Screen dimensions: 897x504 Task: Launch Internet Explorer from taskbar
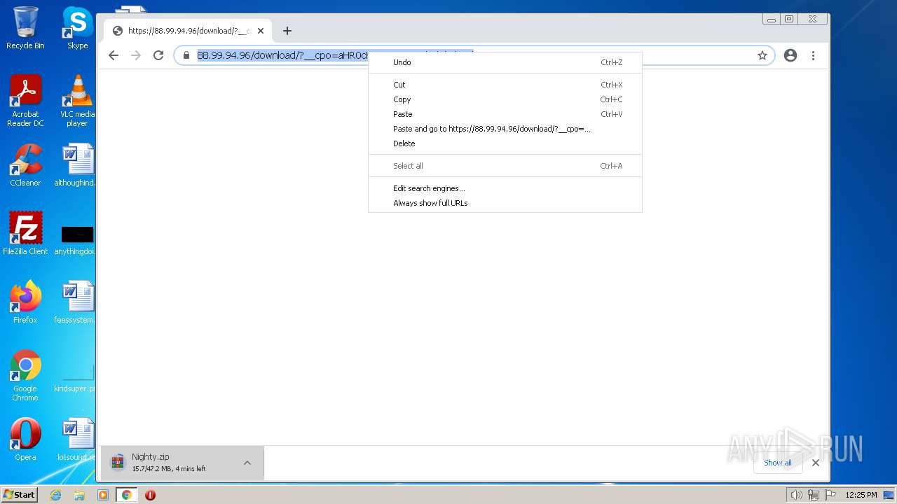pos(56,495)
